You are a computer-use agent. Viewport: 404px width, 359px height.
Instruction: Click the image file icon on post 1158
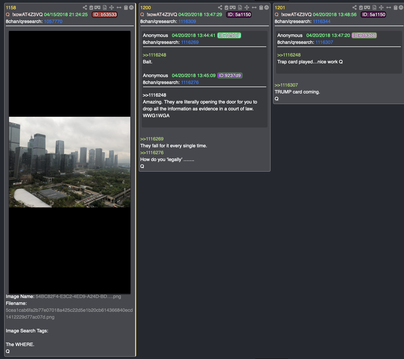click(105, 8)
